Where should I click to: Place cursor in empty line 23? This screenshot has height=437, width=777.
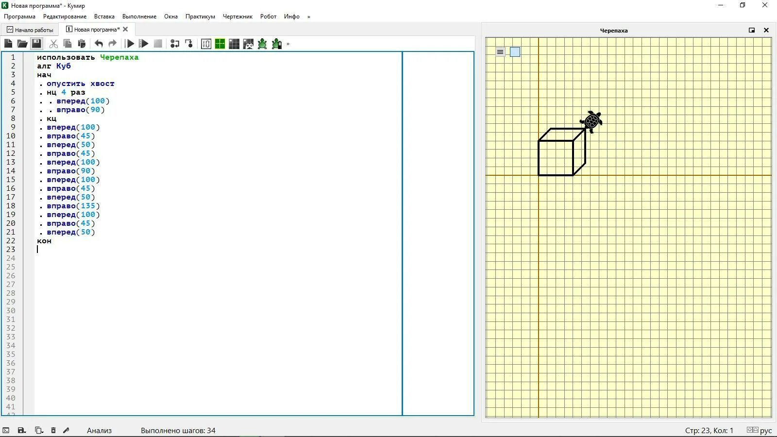click(x=219, y=250)
